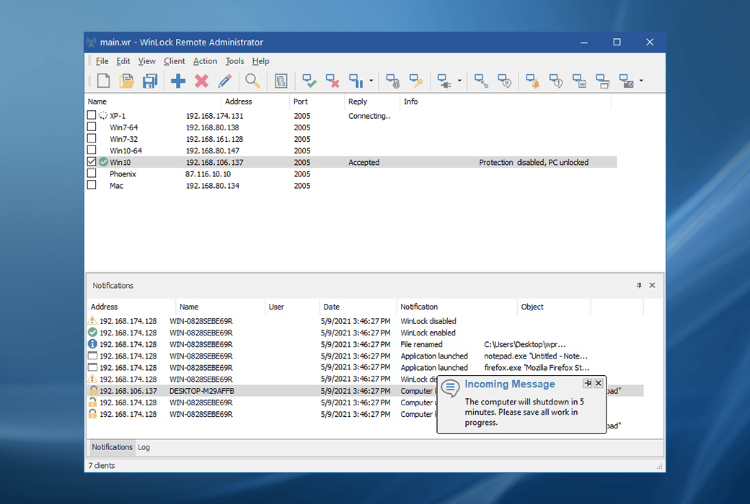Select the Win7-64 client row name
750x504 pixels.
[124, 127]
